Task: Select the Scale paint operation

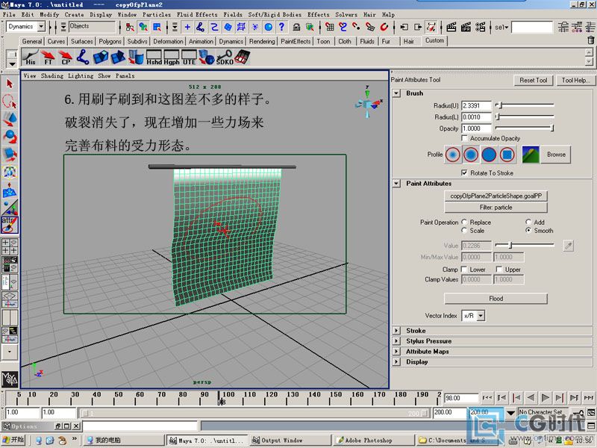Action: tap(464, 230)
